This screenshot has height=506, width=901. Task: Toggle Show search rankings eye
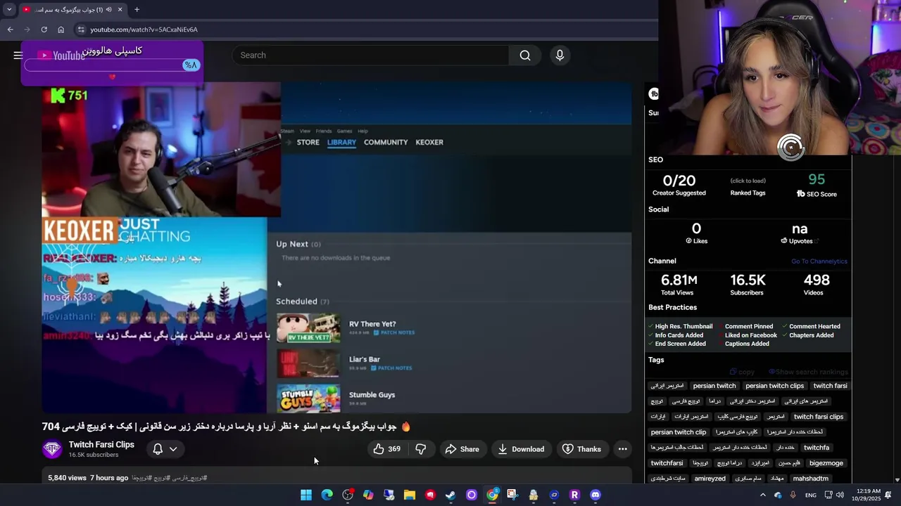pyautogui.click(x=808, y=372)
